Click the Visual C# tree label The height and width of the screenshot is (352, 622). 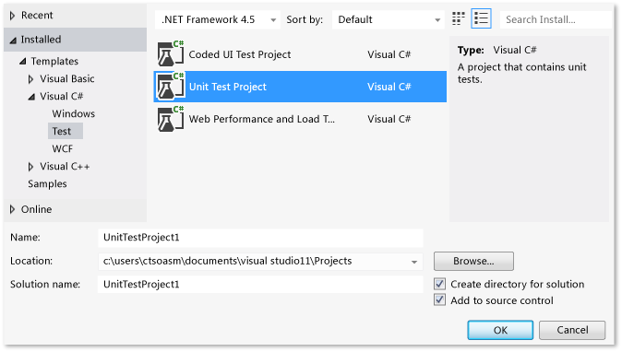coord(62,96)
